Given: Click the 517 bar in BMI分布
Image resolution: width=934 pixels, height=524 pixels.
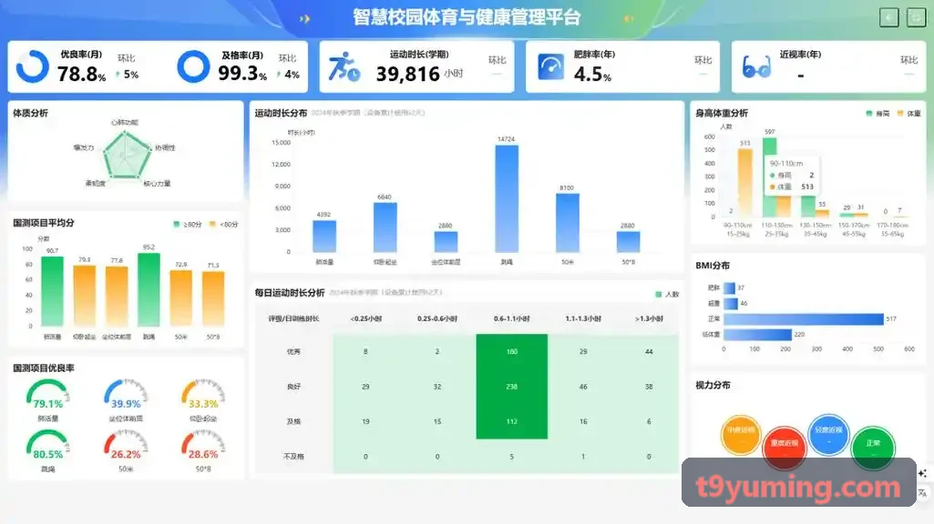Looking at the screenshot, I should point(804,319).
